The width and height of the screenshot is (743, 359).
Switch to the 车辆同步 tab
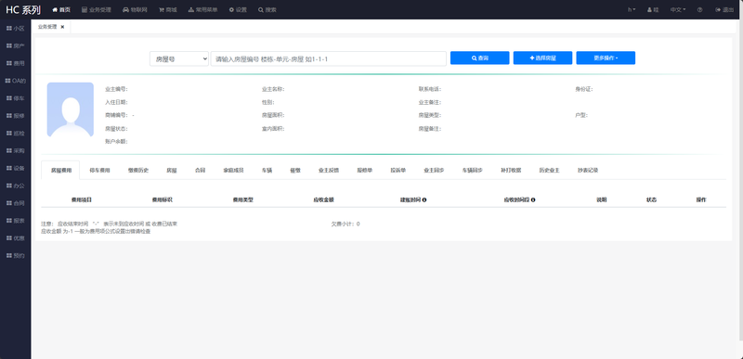tap(473, 171)
